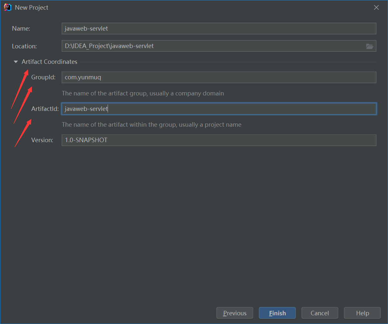Close the New Project dialog
The height and width of the screenshot is (324, 388).
(x=376, y=7)
